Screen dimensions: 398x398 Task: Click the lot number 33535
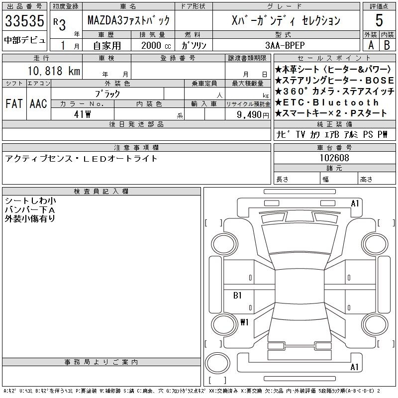(25, 21)
